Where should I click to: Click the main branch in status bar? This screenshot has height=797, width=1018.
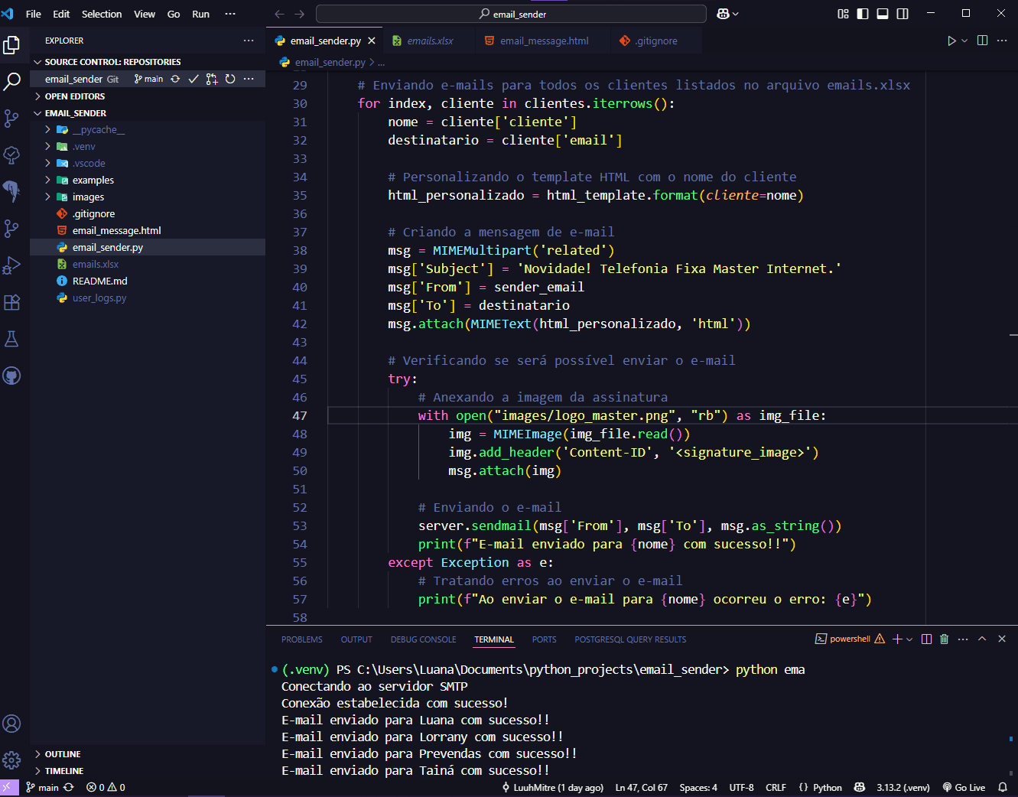[x=42, y=787]
